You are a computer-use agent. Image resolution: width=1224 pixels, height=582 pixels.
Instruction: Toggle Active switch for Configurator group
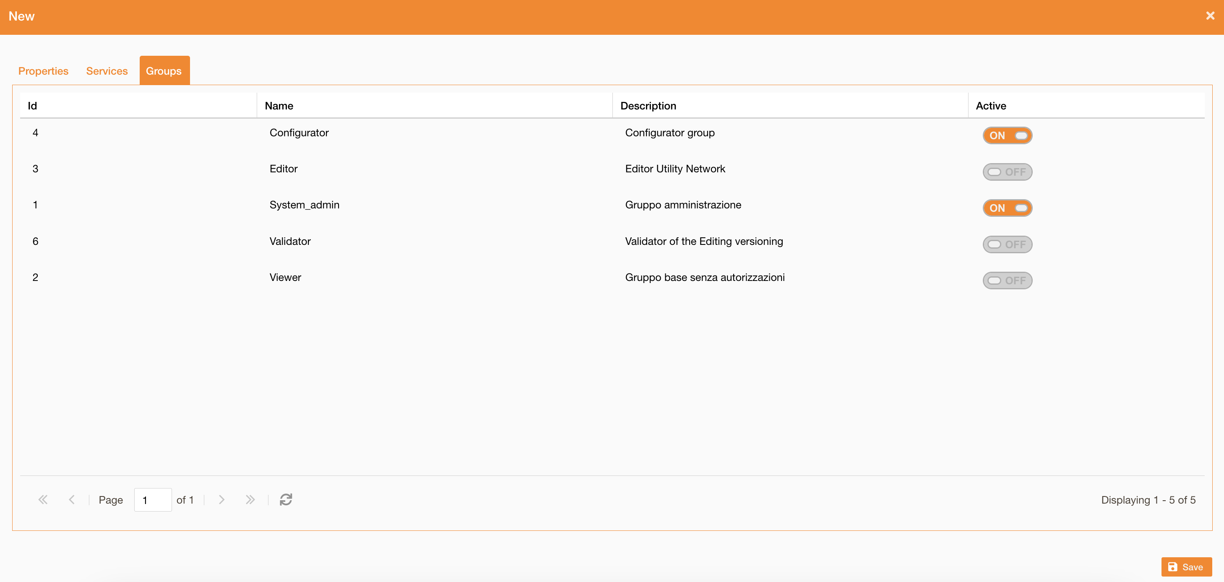[1007, 135]
